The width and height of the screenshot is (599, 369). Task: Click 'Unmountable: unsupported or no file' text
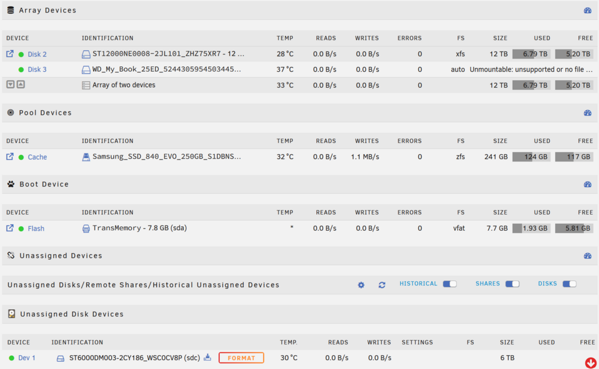531,69
